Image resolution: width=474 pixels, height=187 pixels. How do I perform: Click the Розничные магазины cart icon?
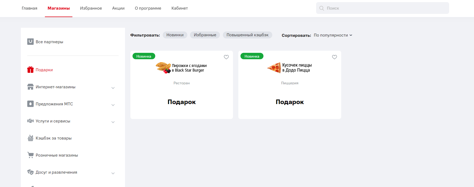(x=30, y=155)
